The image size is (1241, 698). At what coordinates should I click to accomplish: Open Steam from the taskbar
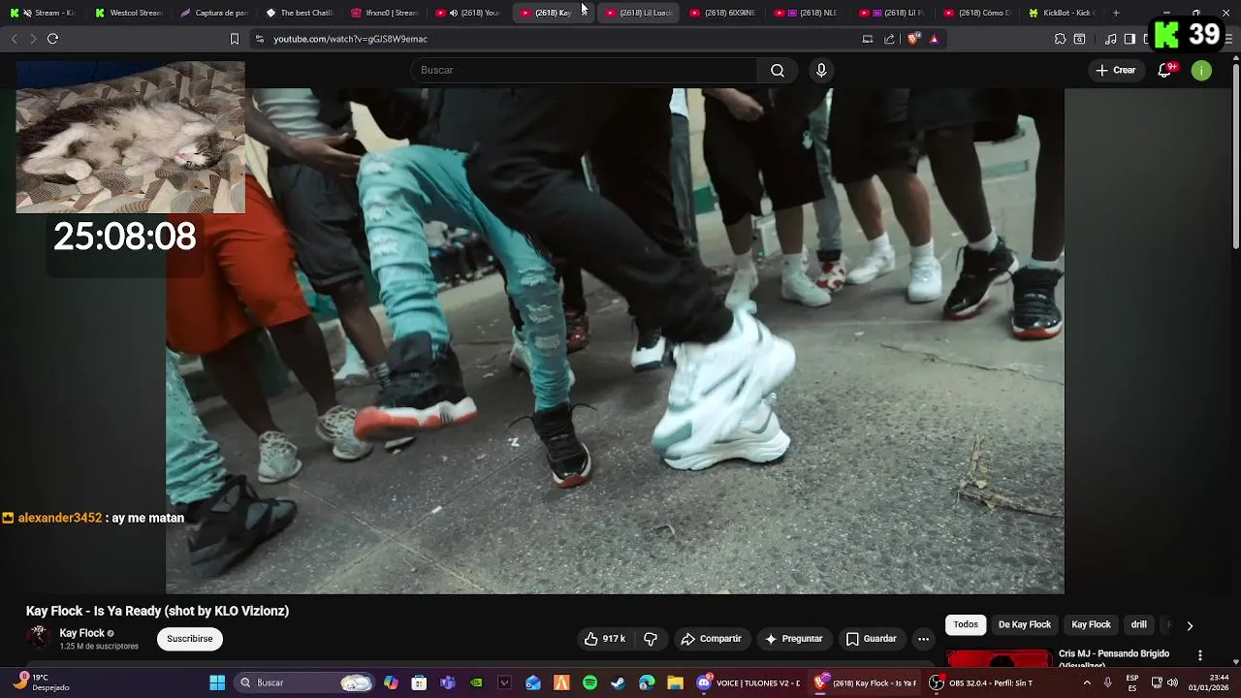click(618, 682)
